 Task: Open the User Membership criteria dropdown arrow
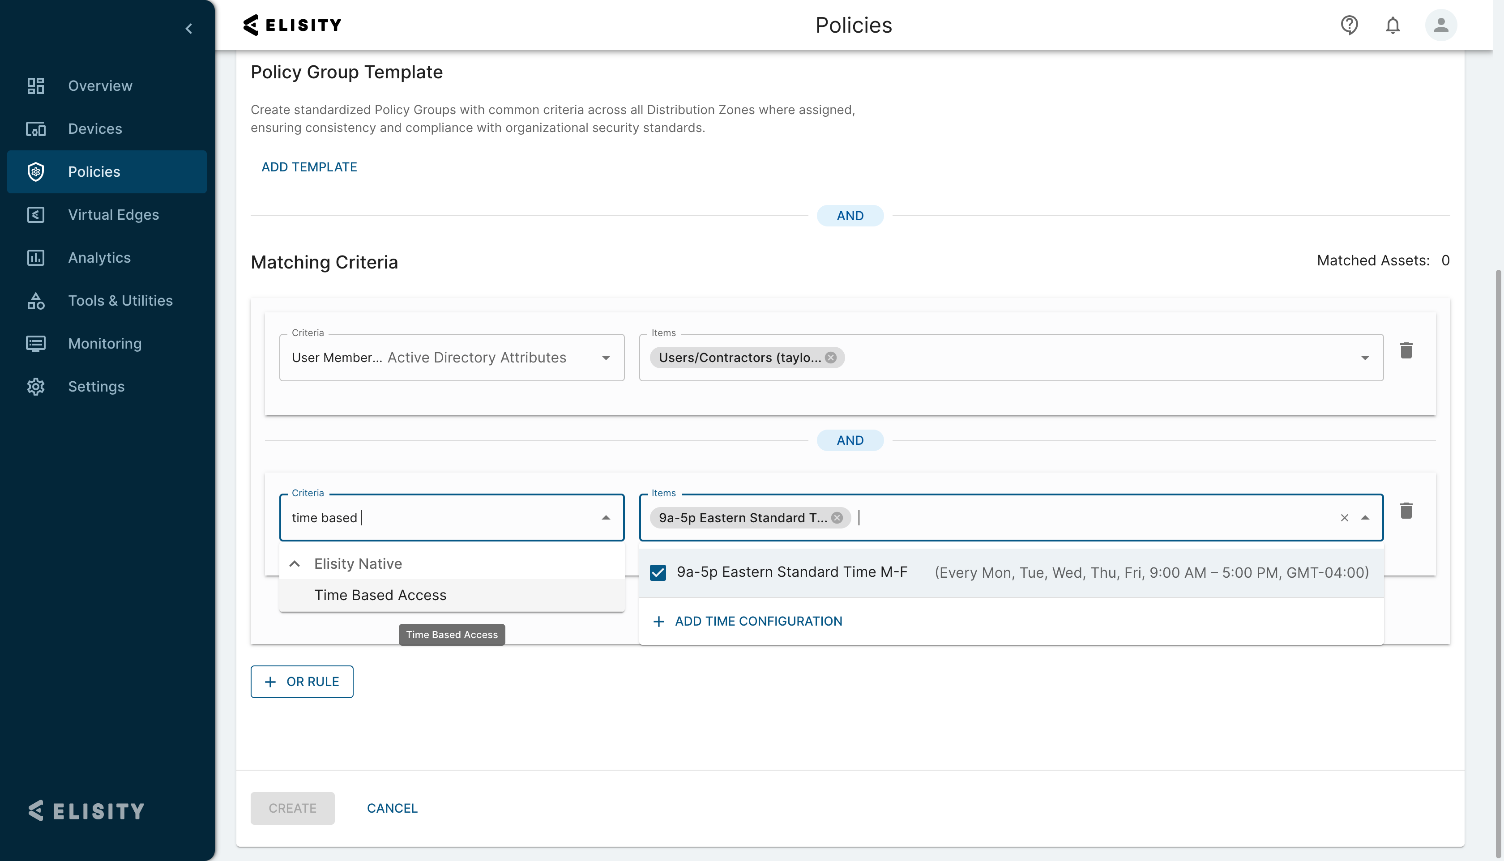[606, 358]
